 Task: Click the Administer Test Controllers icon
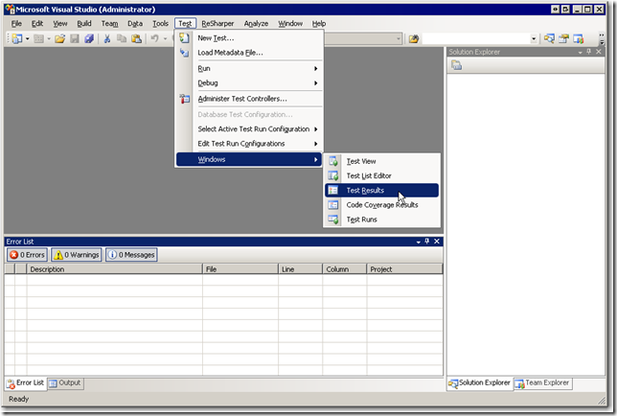(184, 99)
